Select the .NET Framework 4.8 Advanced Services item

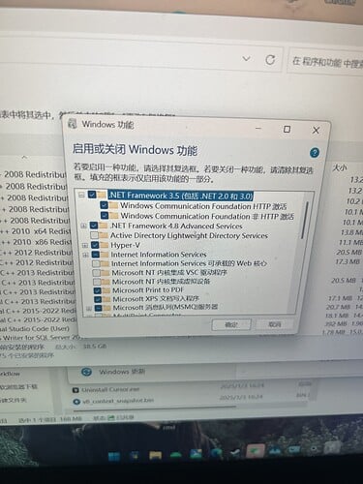pos(176,226)
